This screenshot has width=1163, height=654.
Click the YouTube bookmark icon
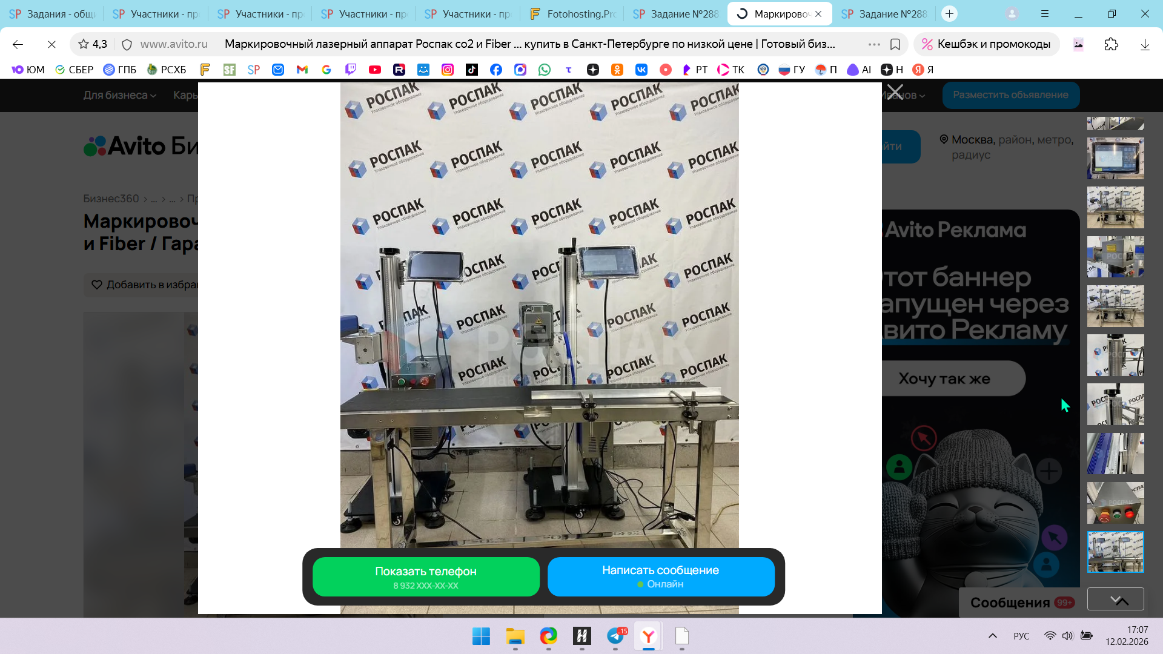point(375,70)
